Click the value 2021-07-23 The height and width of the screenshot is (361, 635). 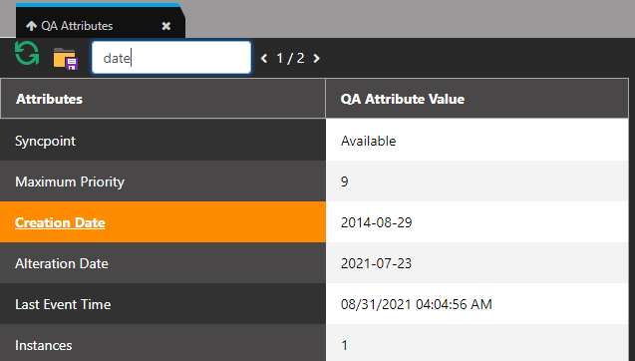(x=477, y=263)
